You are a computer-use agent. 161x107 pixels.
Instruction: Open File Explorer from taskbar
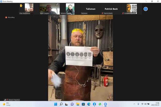point(78,104)
